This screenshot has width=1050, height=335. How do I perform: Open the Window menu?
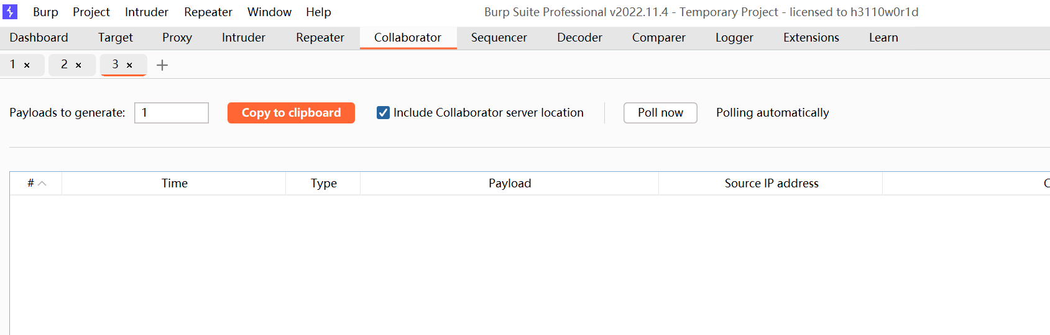pyautogui.click(x=269, y=12)
